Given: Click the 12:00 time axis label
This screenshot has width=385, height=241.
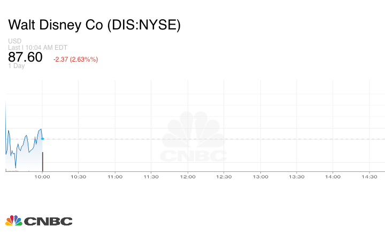Looking at the screenshot, I should [x=188, y=177].
